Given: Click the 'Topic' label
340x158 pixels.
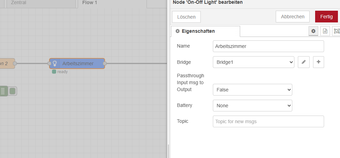Looking at the screenshot, I should [x=182, y=121].
